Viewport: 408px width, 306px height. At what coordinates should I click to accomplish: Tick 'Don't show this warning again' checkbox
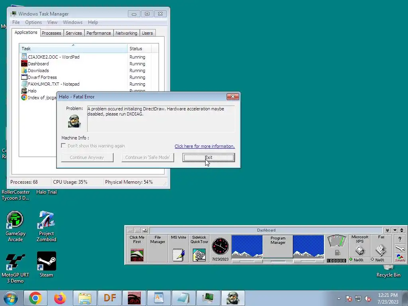pos(63,146)
